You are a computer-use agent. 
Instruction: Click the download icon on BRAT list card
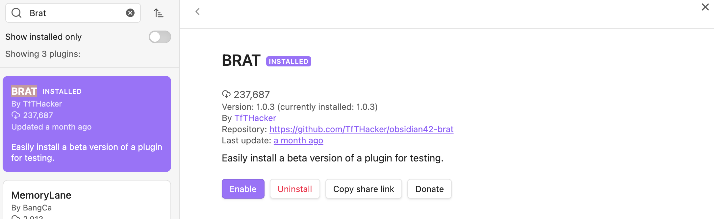point(15,115)
